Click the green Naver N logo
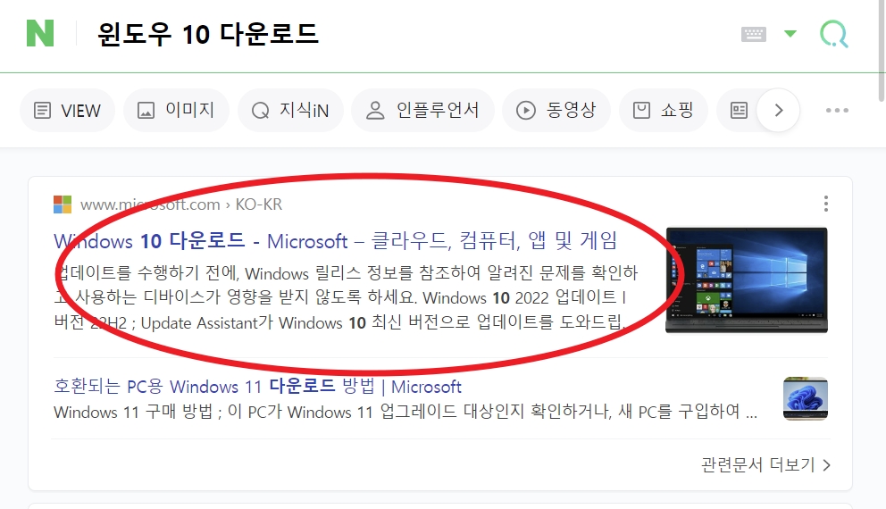The width and height of the screenshot is (886, 509). click(x=40, y=33)
